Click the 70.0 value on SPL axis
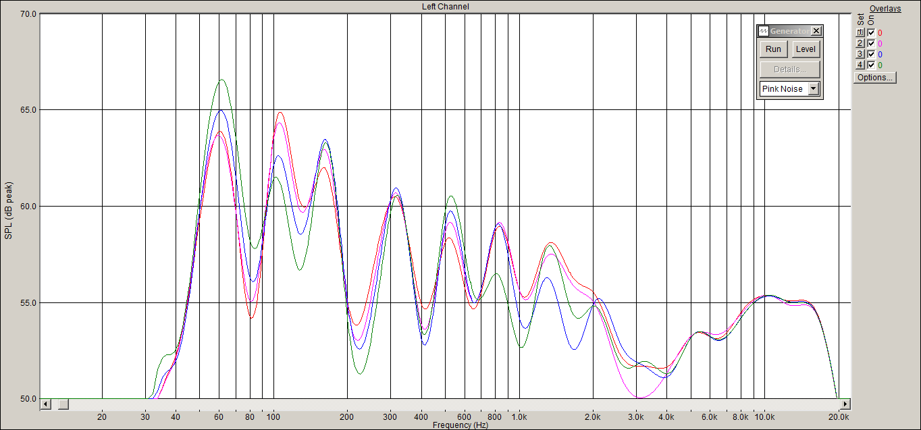This screenshot has height=430, width=921. (x=28, y=14)
